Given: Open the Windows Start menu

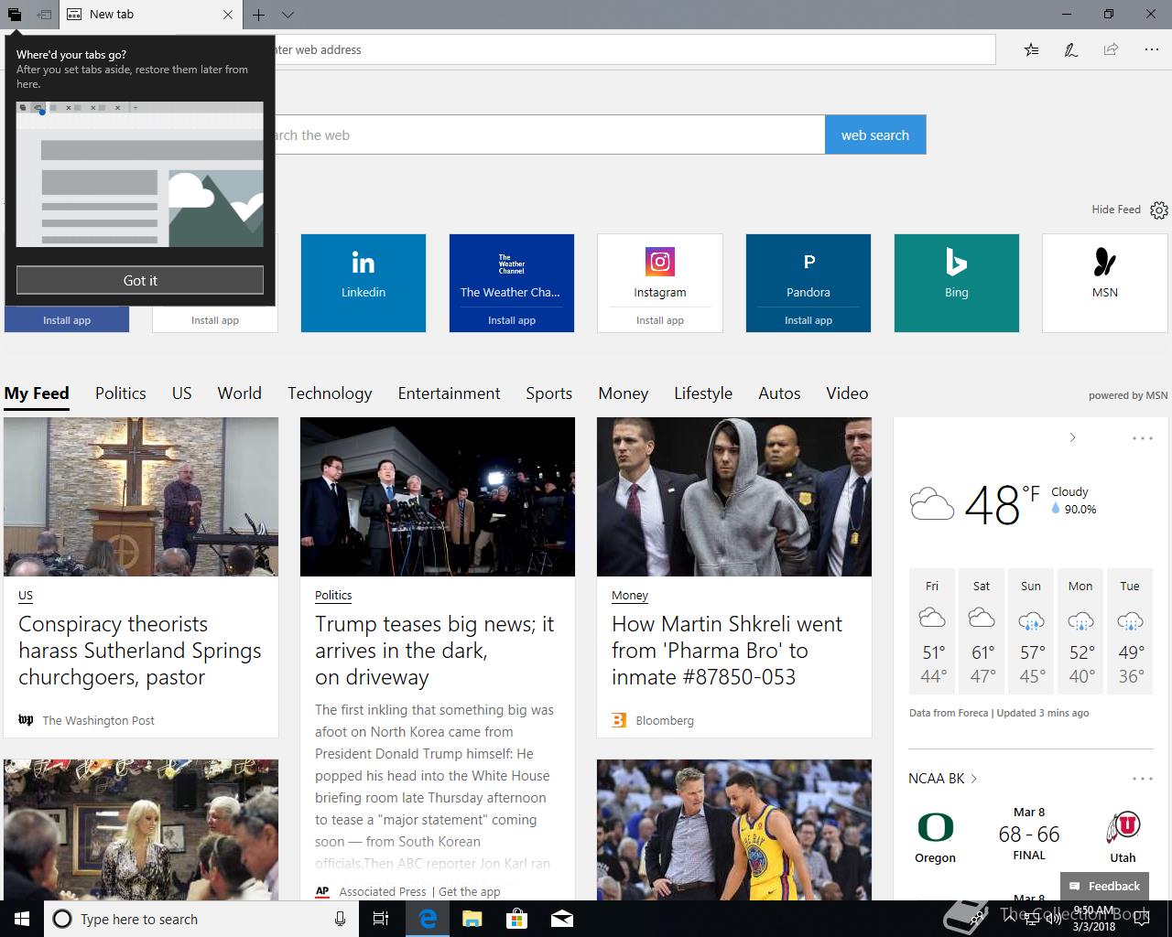Looking at the screenshot, I should (x=22, y=919).
